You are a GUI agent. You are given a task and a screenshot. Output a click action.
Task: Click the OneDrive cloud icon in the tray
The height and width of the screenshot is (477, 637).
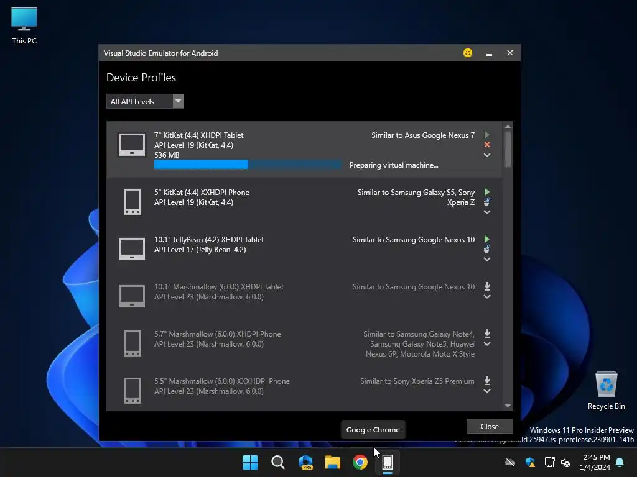coord(510,462)
